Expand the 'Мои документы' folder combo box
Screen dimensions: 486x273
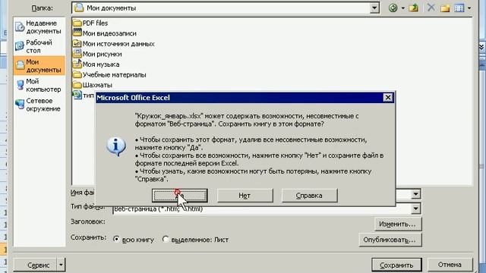click(x=374, y=8)
